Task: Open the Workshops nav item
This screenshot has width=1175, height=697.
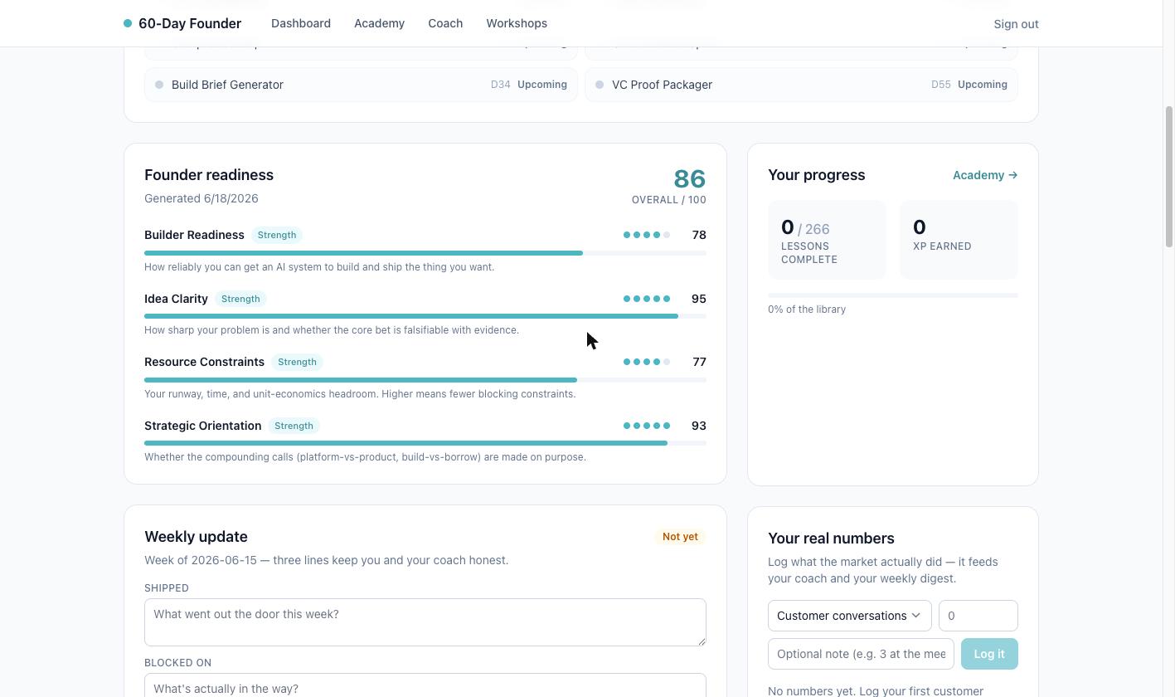Action: tap(517, 23)
